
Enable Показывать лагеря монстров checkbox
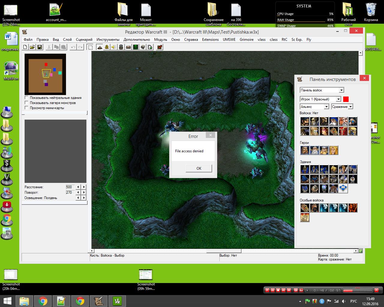click(x=26, y=103)
